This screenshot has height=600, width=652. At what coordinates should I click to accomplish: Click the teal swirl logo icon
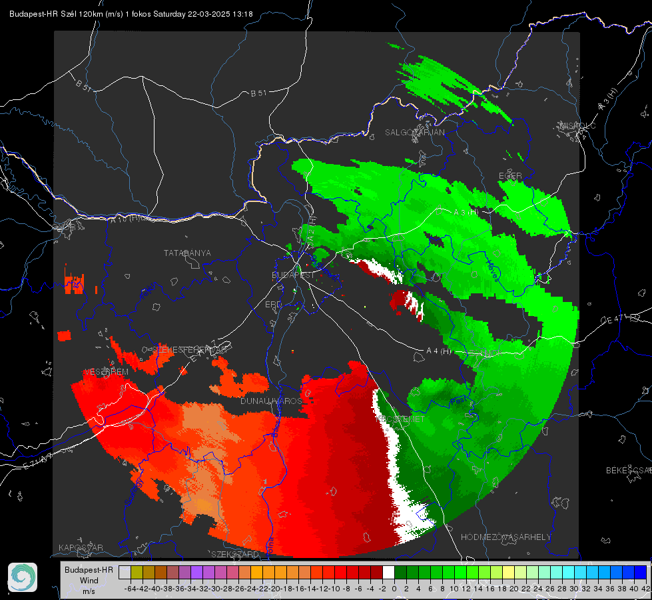tap(23, 577)
